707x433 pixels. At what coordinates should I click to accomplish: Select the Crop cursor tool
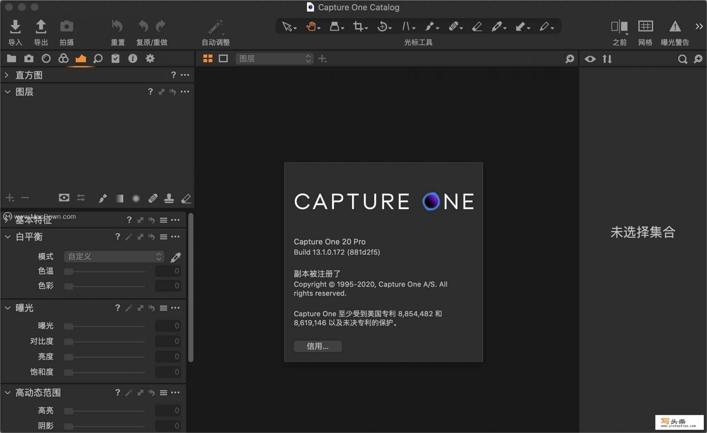358,26
